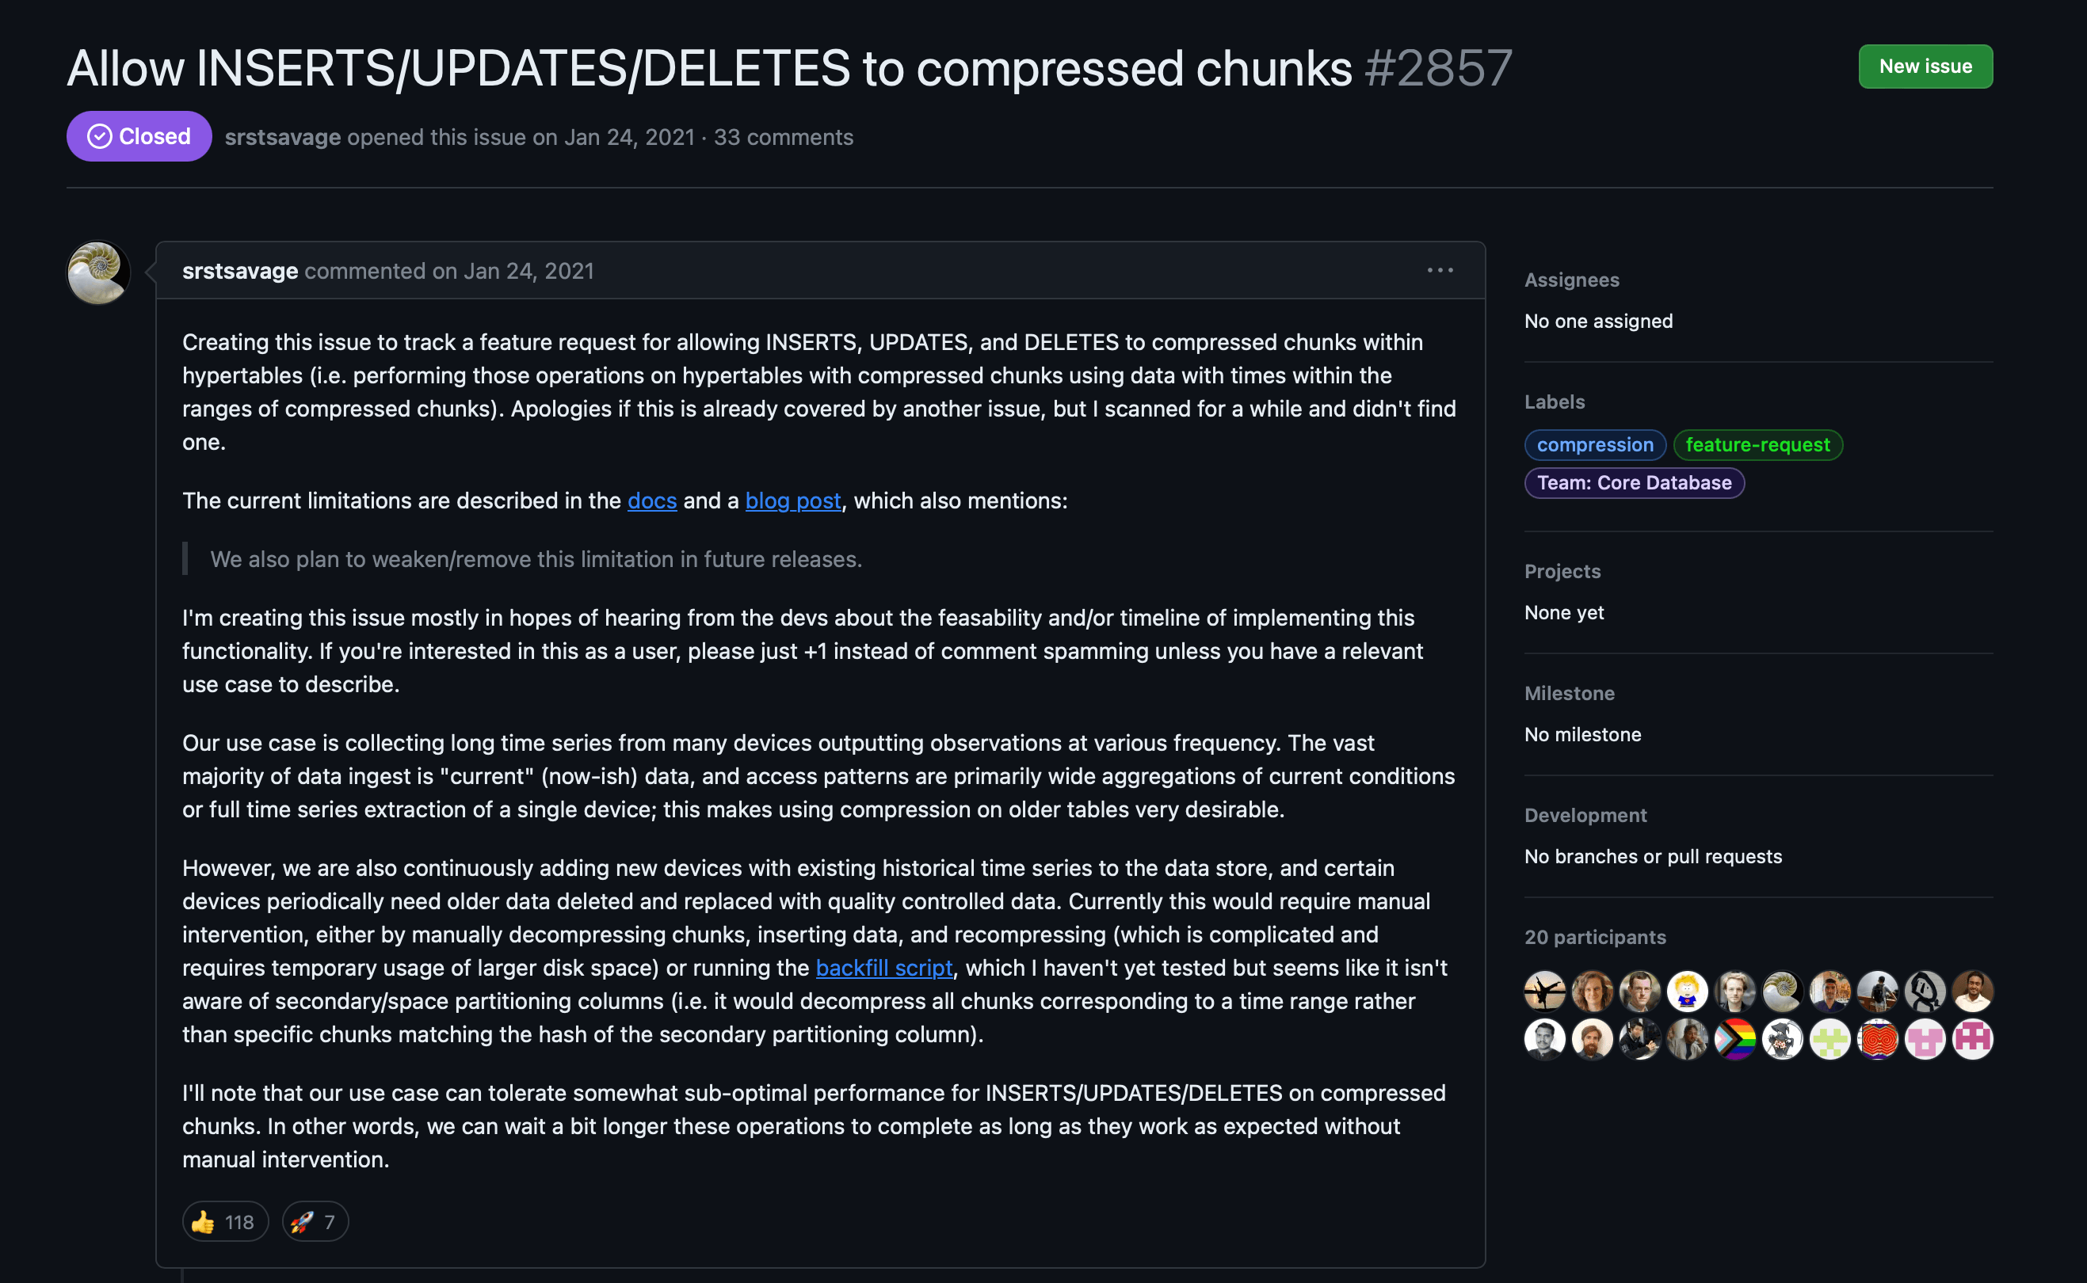Click the Closed status badge

click(139, 135)
